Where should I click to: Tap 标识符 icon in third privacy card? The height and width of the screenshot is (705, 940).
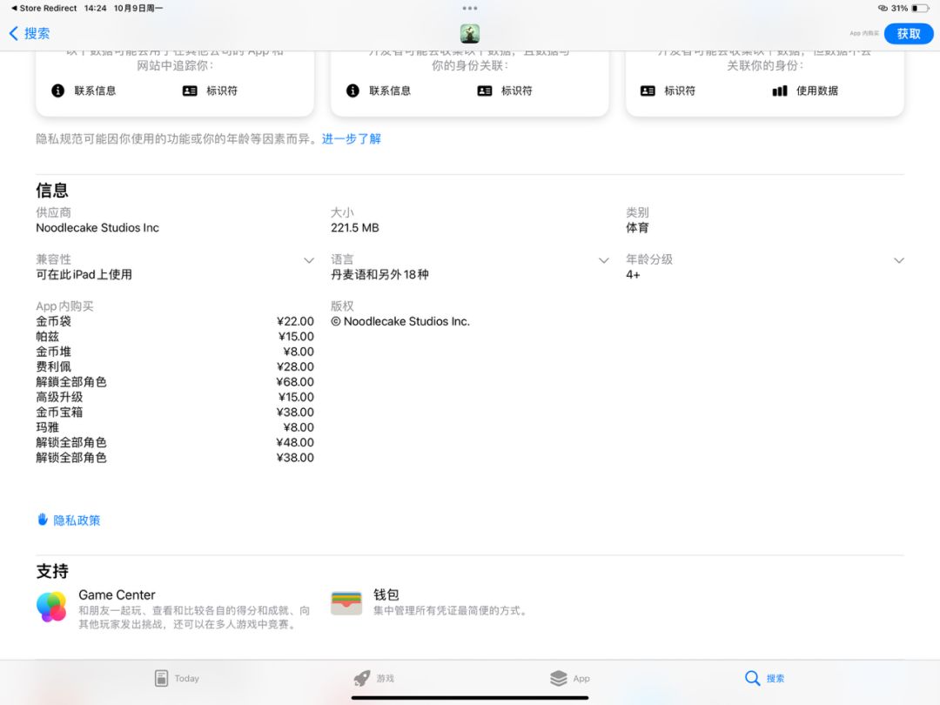point(648,91)
